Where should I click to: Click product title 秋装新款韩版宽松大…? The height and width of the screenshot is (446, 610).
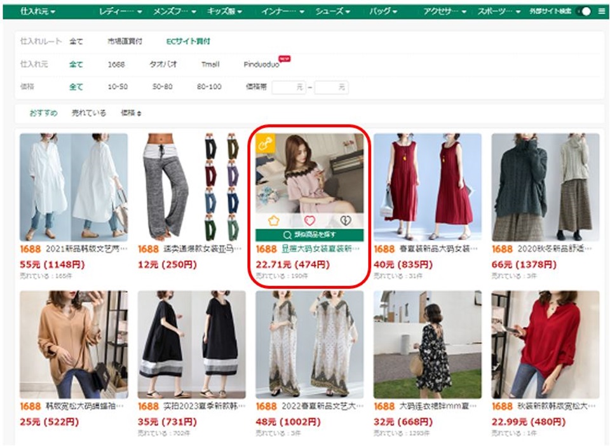pos(557,407)
